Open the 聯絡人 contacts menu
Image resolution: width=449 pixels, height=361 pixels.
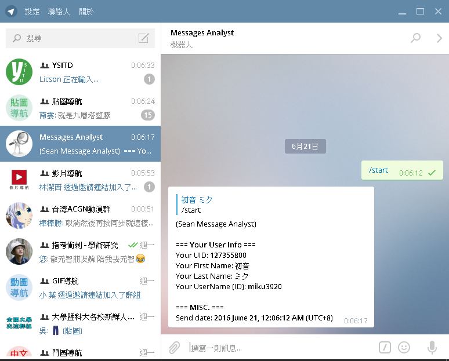pos(59,12)
